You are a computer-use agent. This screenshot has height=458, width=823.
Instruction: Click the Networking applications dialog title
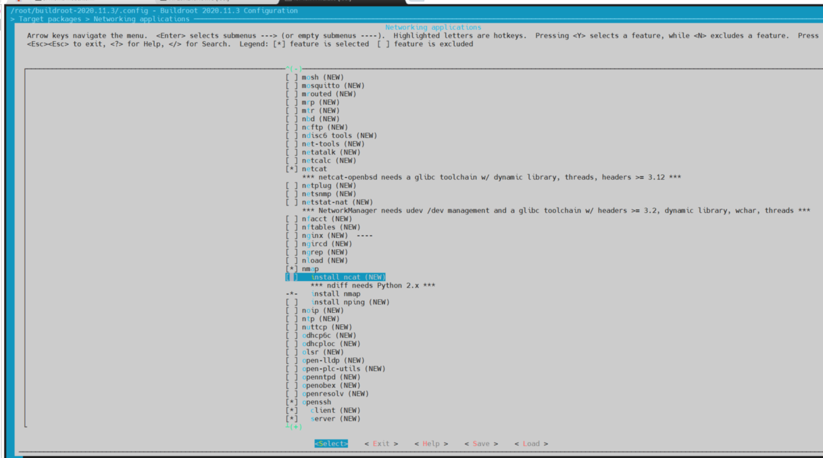(x=433, y=28)
